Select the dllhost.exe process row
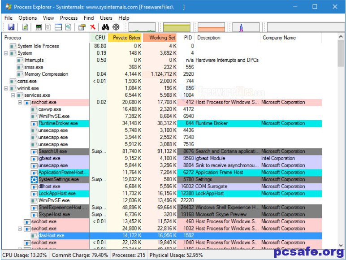The image size is (346, 260). (162, 186)
